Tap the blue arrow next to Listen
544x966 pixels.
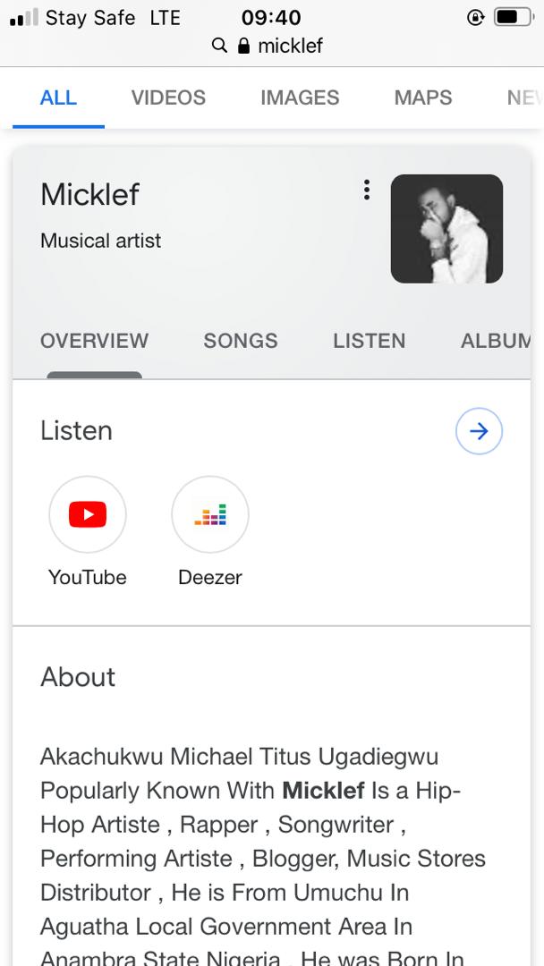(x=479, y=431)
